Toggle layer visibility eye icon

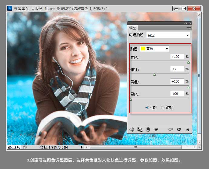click(x=156, y=129)
